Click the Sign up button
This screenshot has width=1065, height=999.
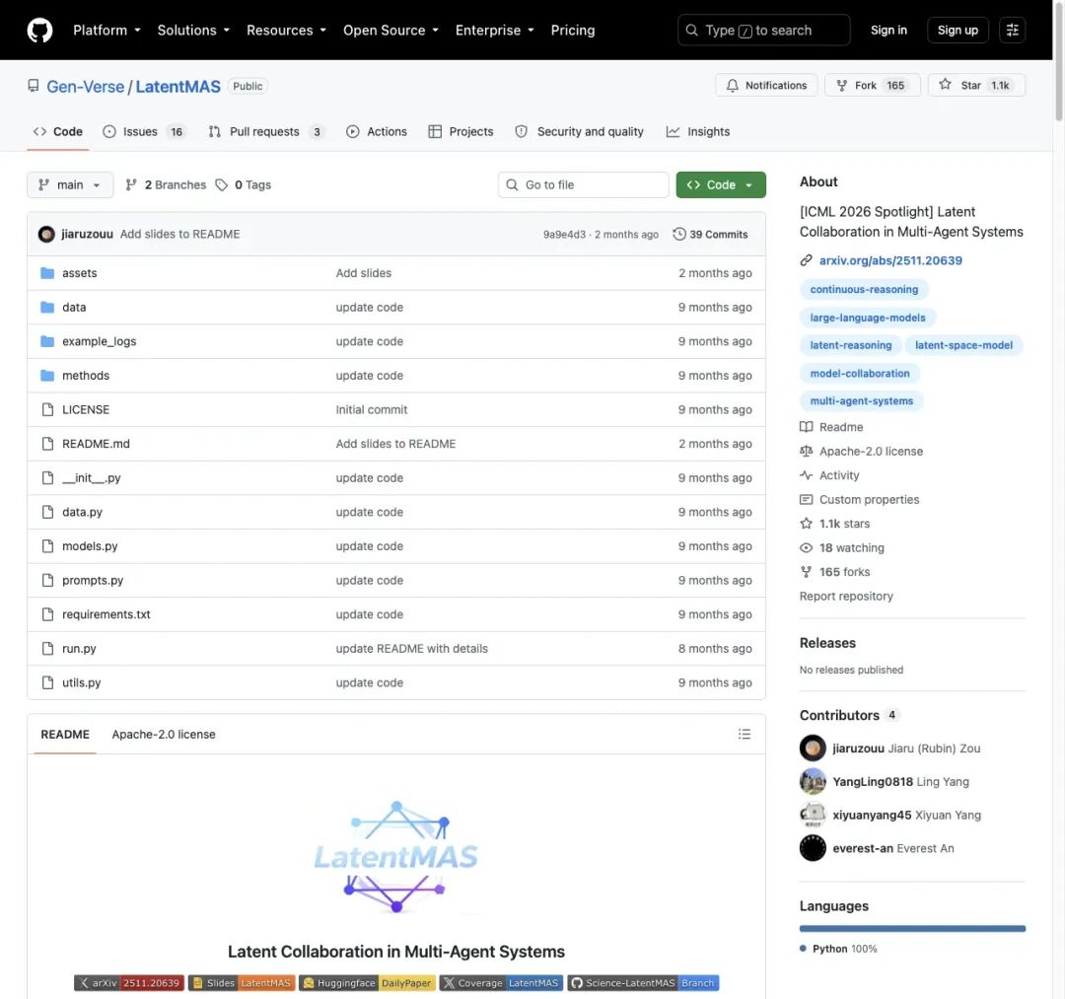(x=958, y=30)
